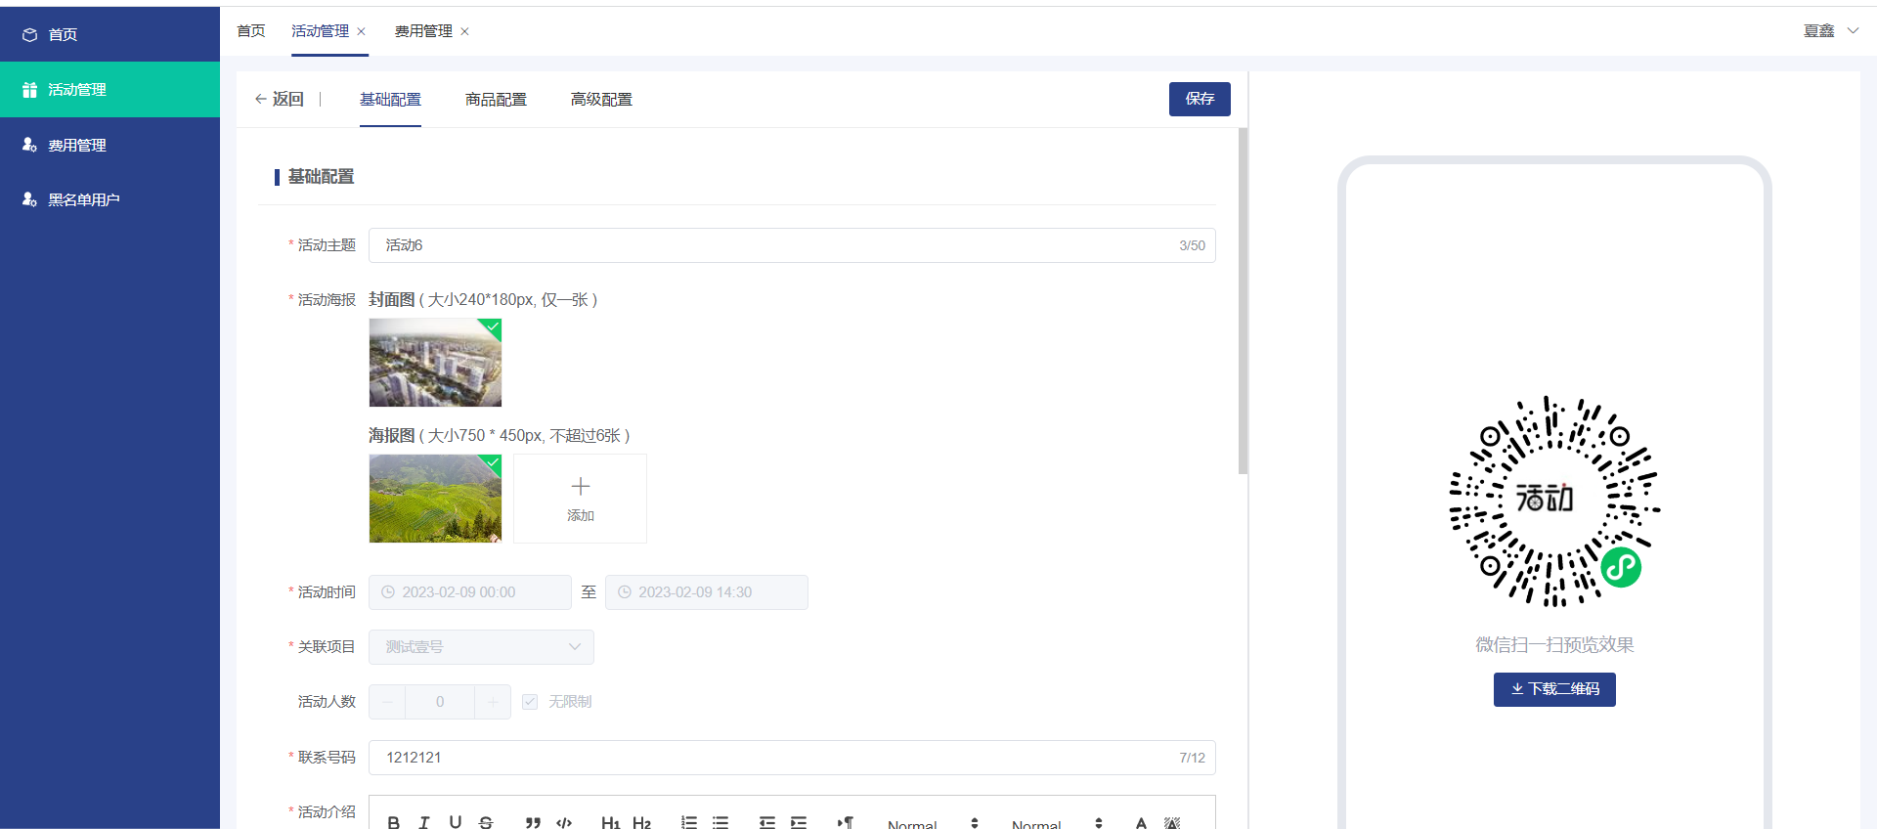Toggle the 无限制 checkbox
This screenshot has height=829, width=1877.
[x=530, y=702]
